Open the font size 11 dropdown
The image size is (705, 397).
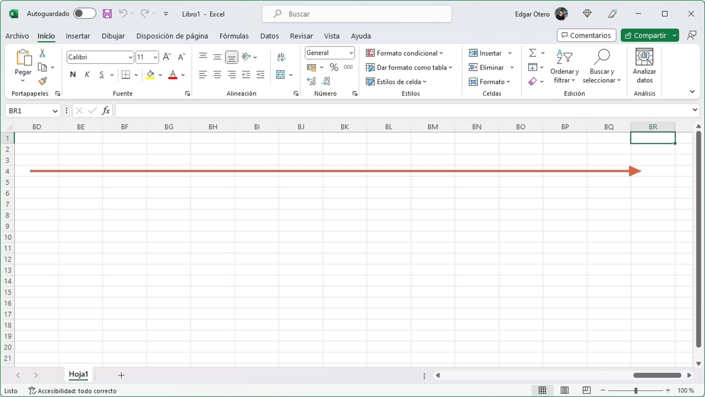[x=155, y=57]
